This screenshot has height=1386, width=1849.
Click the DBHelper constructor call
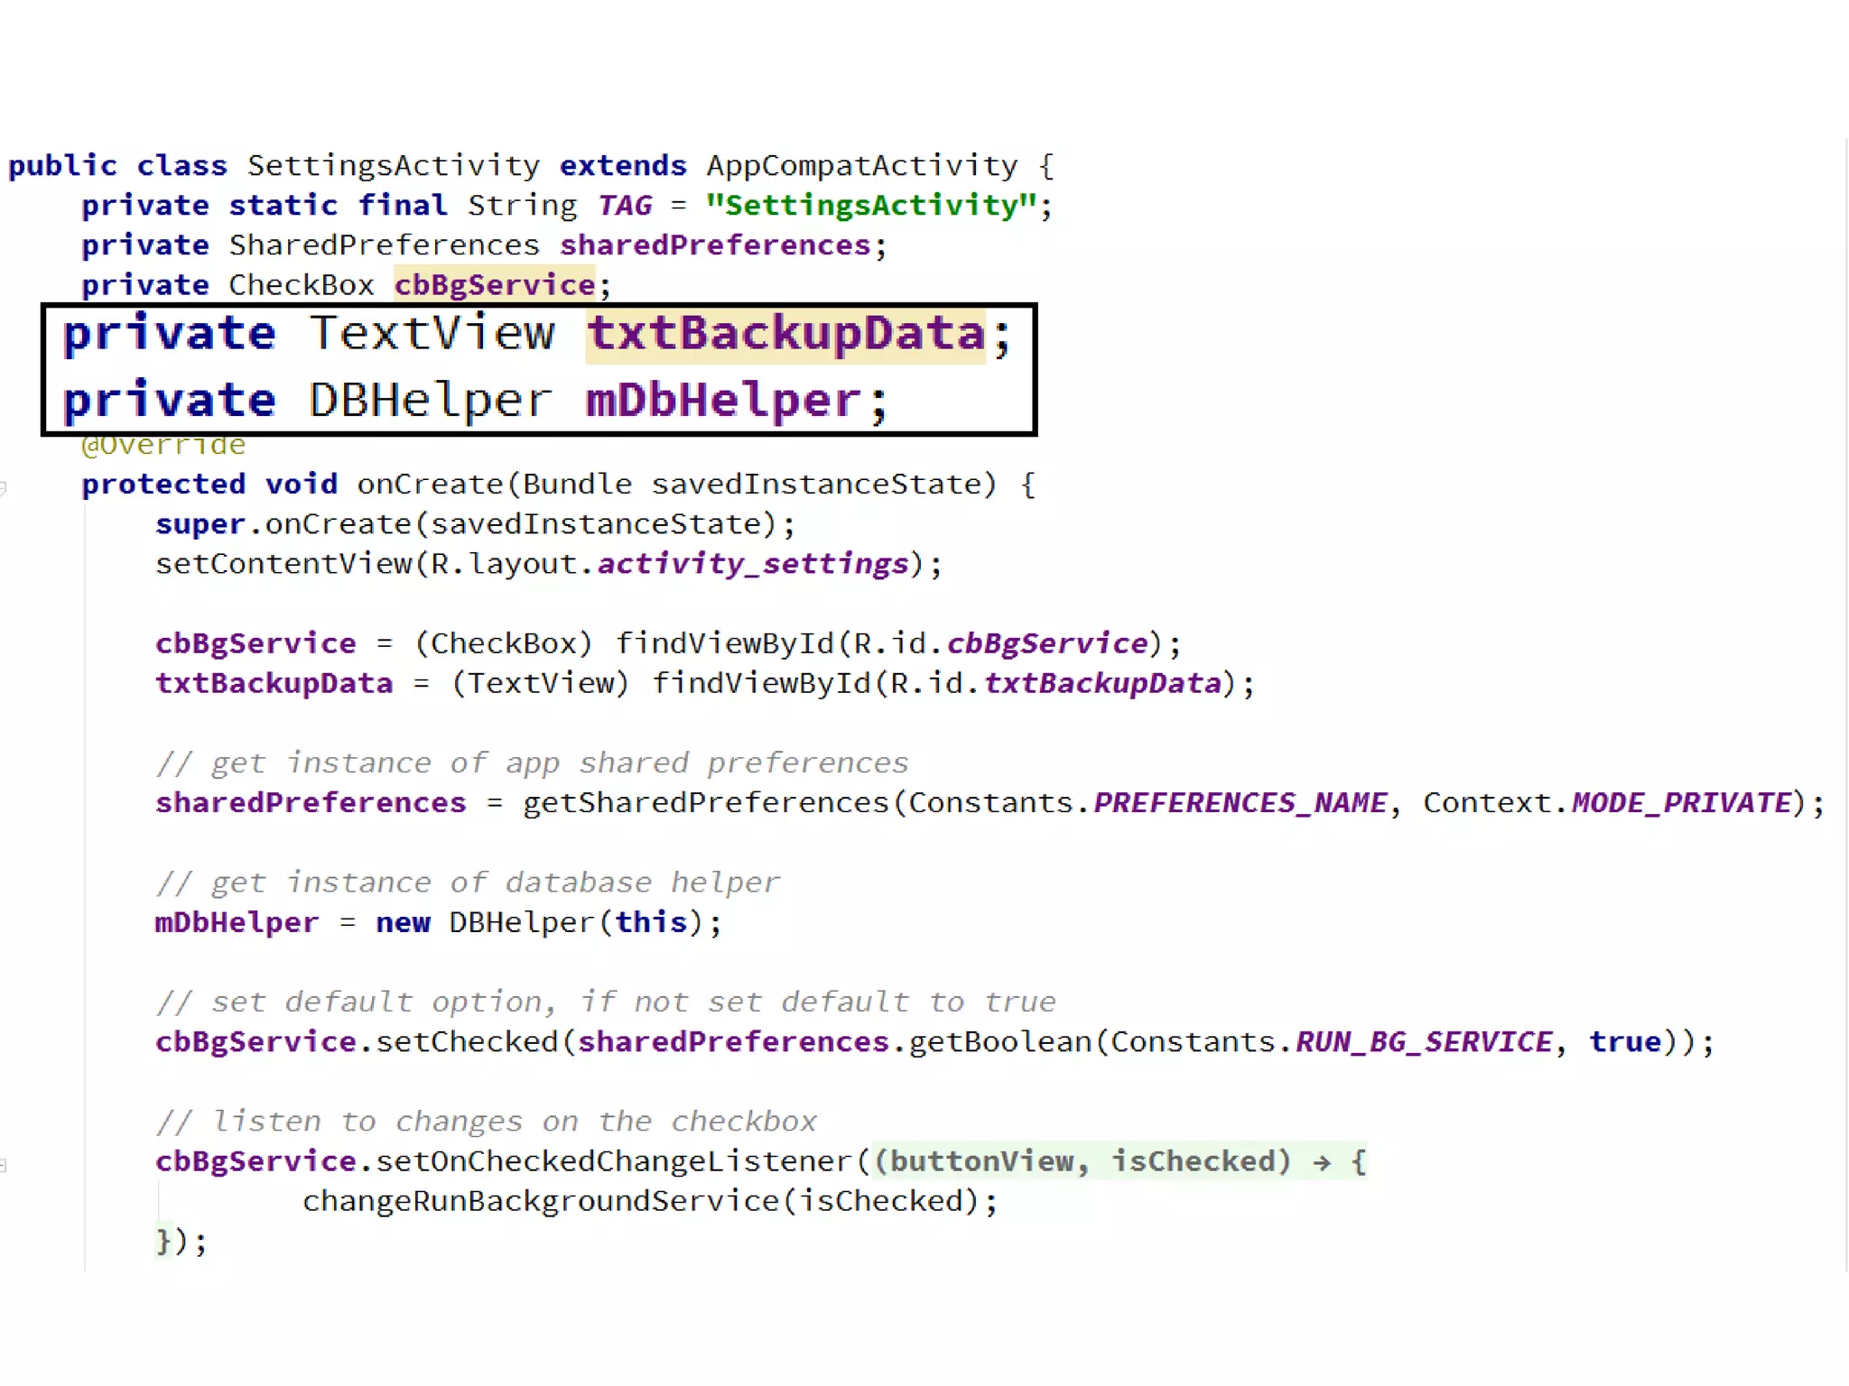(x=522, y=922)
